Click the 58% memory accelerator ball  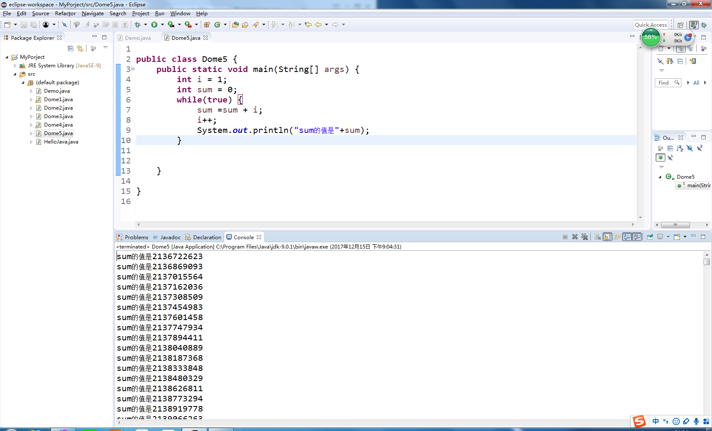[651, 37]
